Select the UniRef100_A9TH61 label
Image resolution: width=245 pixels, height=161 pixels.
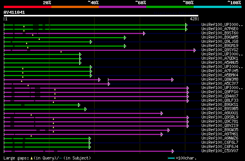(x=220, y=134)
